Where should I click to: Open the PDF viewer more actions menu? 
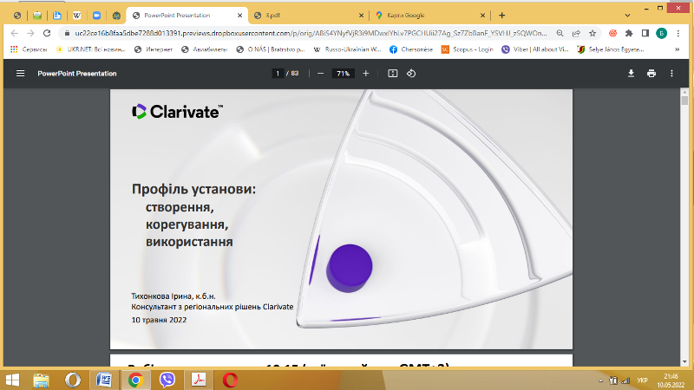tap(671, 74)
